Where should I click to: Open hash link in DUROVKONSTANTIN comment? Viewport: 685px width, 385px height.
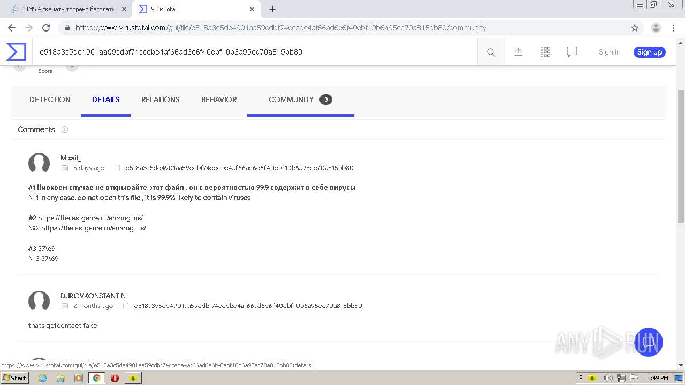click(x=248, y=306)
